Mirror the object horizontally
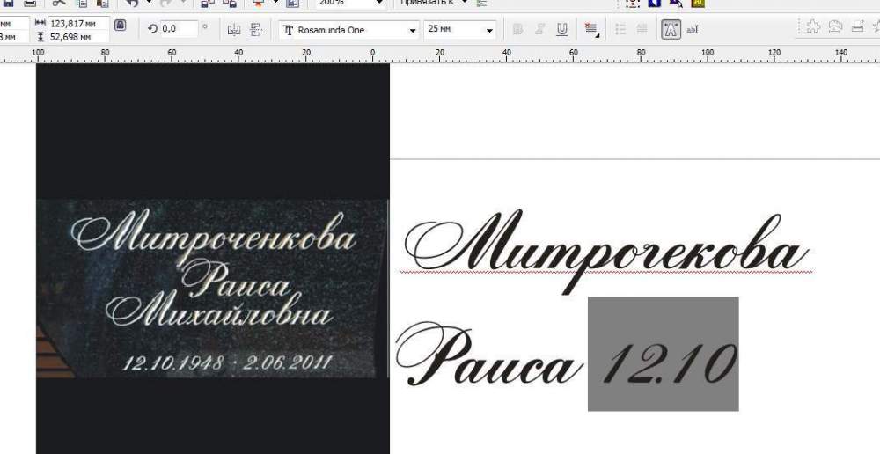 tap(234, 29)
